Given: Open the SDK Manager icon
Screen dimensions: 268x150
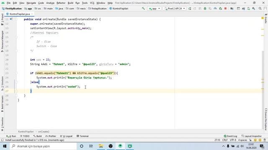Looking at the screenshot, I should click(254, 8).
